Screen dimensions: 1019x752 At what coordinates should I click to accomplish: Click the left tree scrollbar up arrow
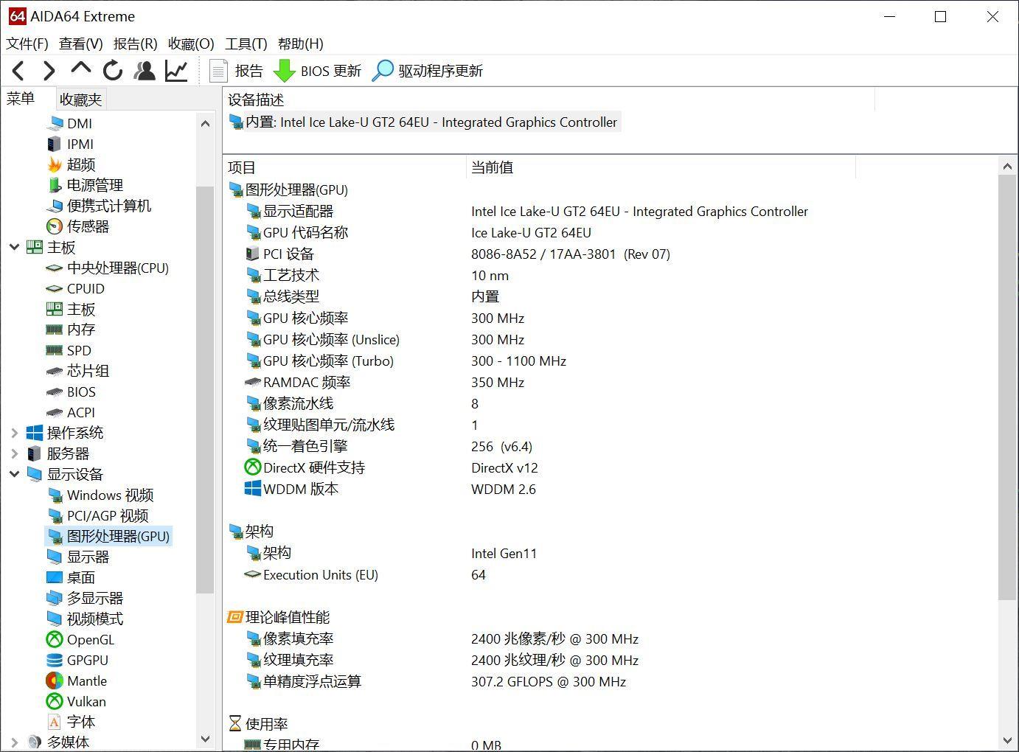[x=205, y=124]
